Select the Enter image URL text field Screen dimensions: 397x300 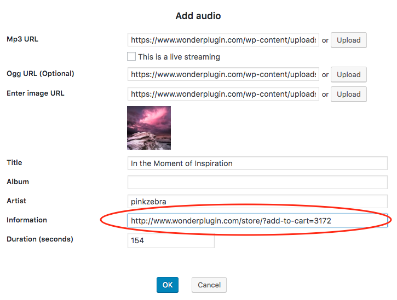(223, 94)
